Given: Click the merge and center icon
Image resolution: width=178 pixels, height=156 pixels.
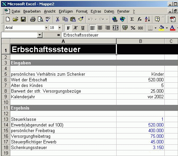Looking at the screenshot, I should pos(116,28).
